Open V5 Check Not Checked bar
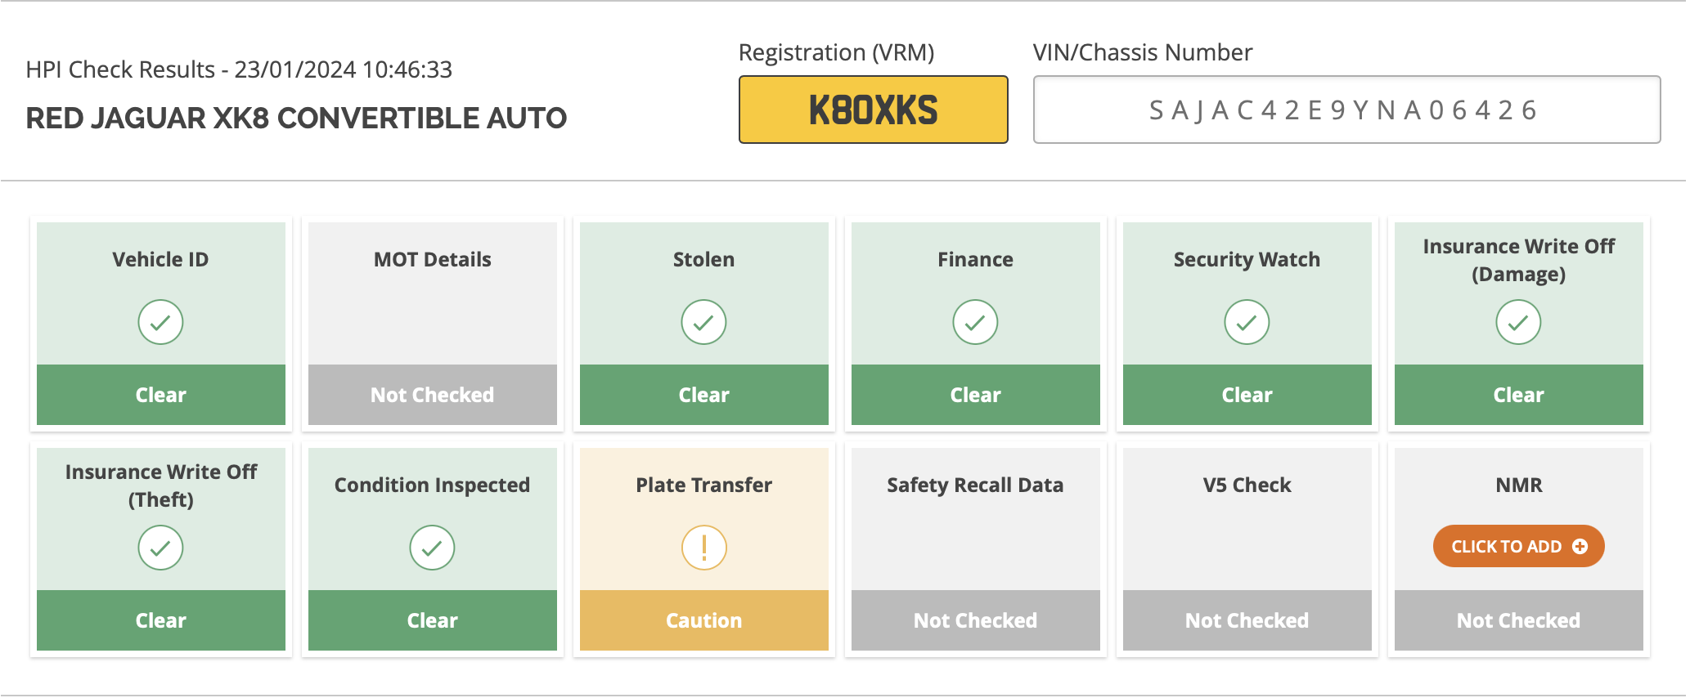 coord(1247,620)
